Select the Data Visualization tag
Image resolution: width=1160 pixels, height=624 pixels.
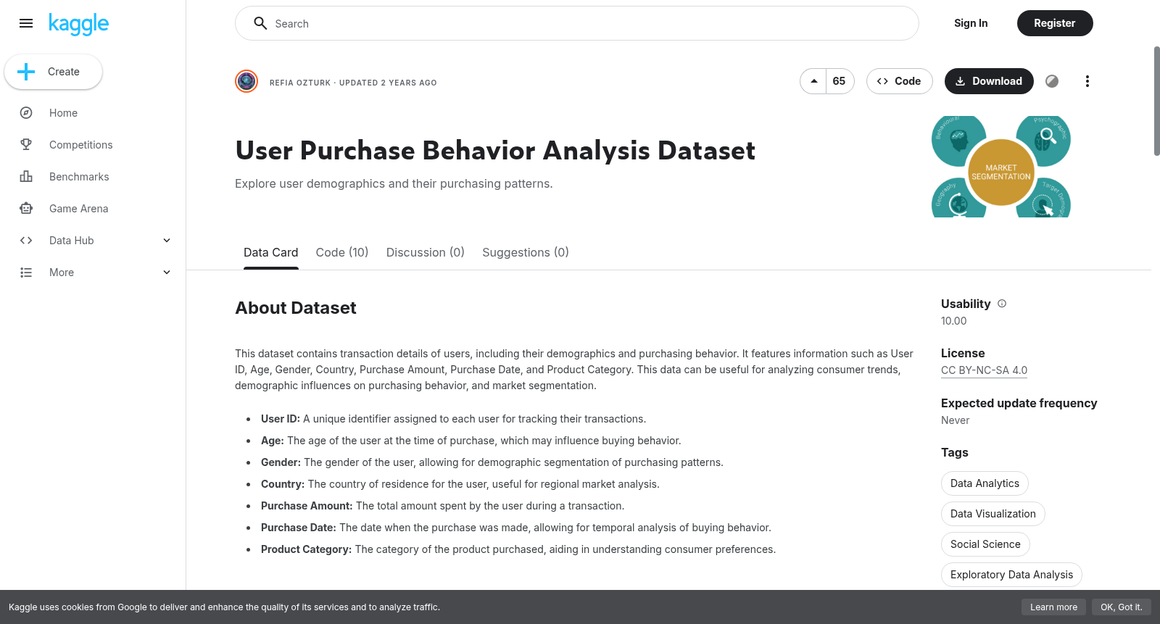click(993, 514)
